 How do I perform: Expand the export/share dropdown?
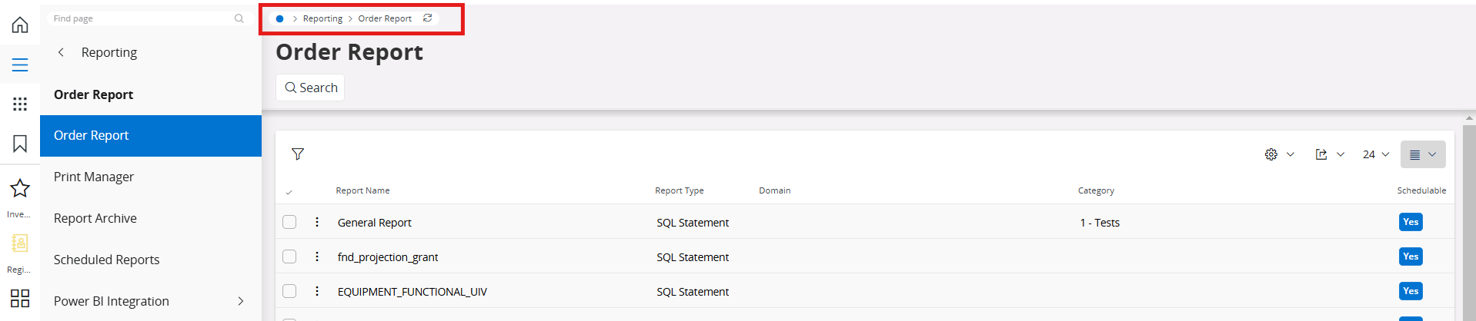pos(1330,154)
